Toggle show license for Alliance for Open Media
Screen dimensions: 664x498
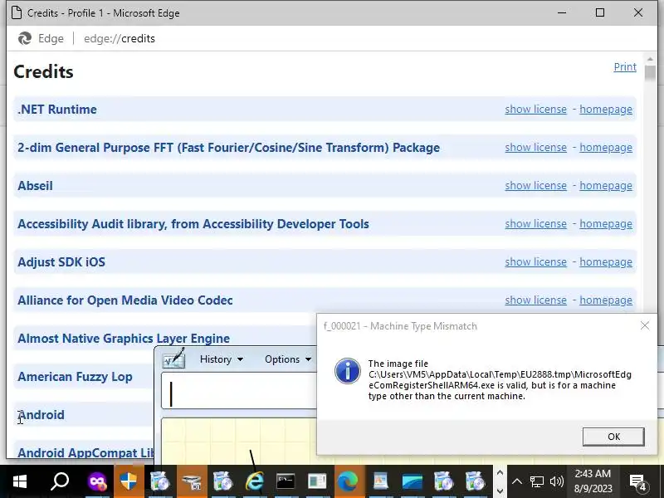tap(535, 300)
